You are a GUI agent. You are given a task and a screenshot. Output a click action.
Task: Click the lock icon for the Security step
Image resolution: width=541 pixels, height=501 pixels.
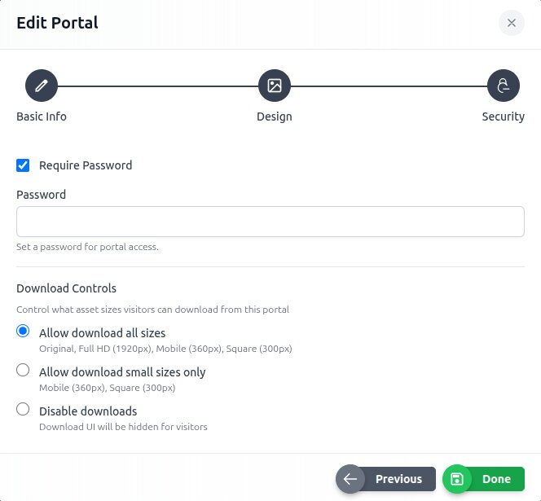pos(503,86)
